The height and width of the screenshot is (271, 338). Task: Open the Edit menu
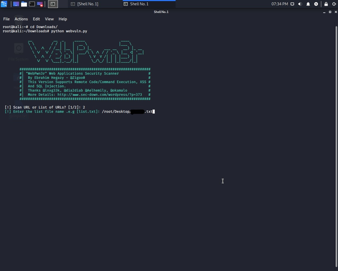click(36, 19)
